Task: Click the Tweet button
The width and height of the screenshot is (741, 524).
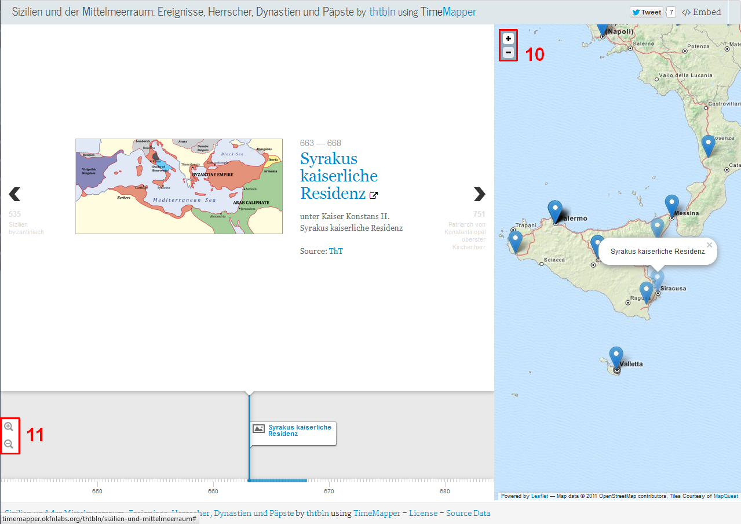Action: (647, 12)
